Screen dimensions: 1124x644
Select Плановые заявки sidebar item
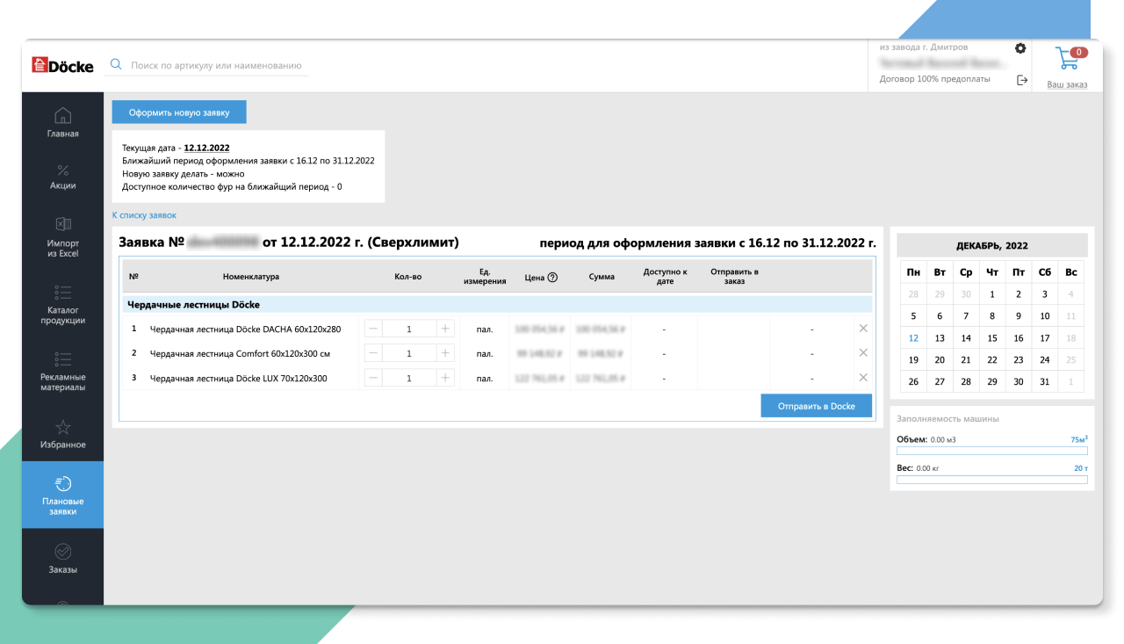pos(63,495)
